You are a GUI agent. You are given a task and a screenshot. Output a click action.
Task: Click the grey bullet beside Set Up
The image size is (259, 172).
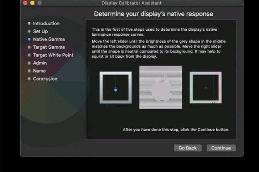point(29,31)
